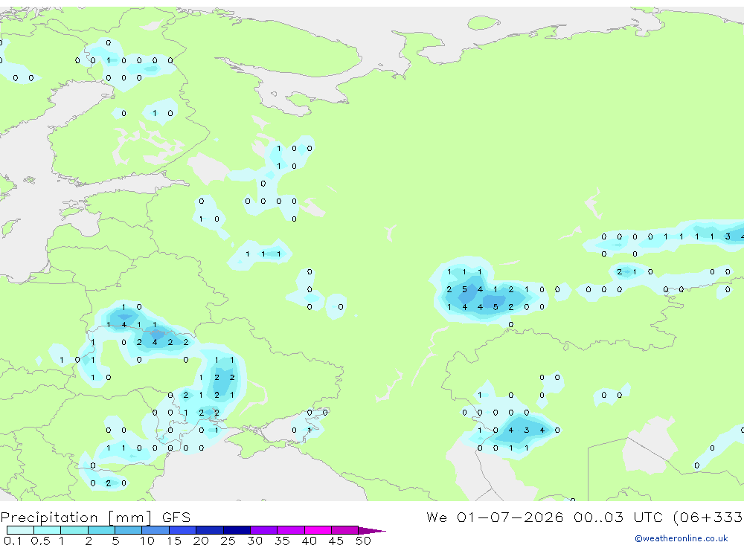Click the legend label '15'
The height and width of the screenshot is (545, 744).
174,541
